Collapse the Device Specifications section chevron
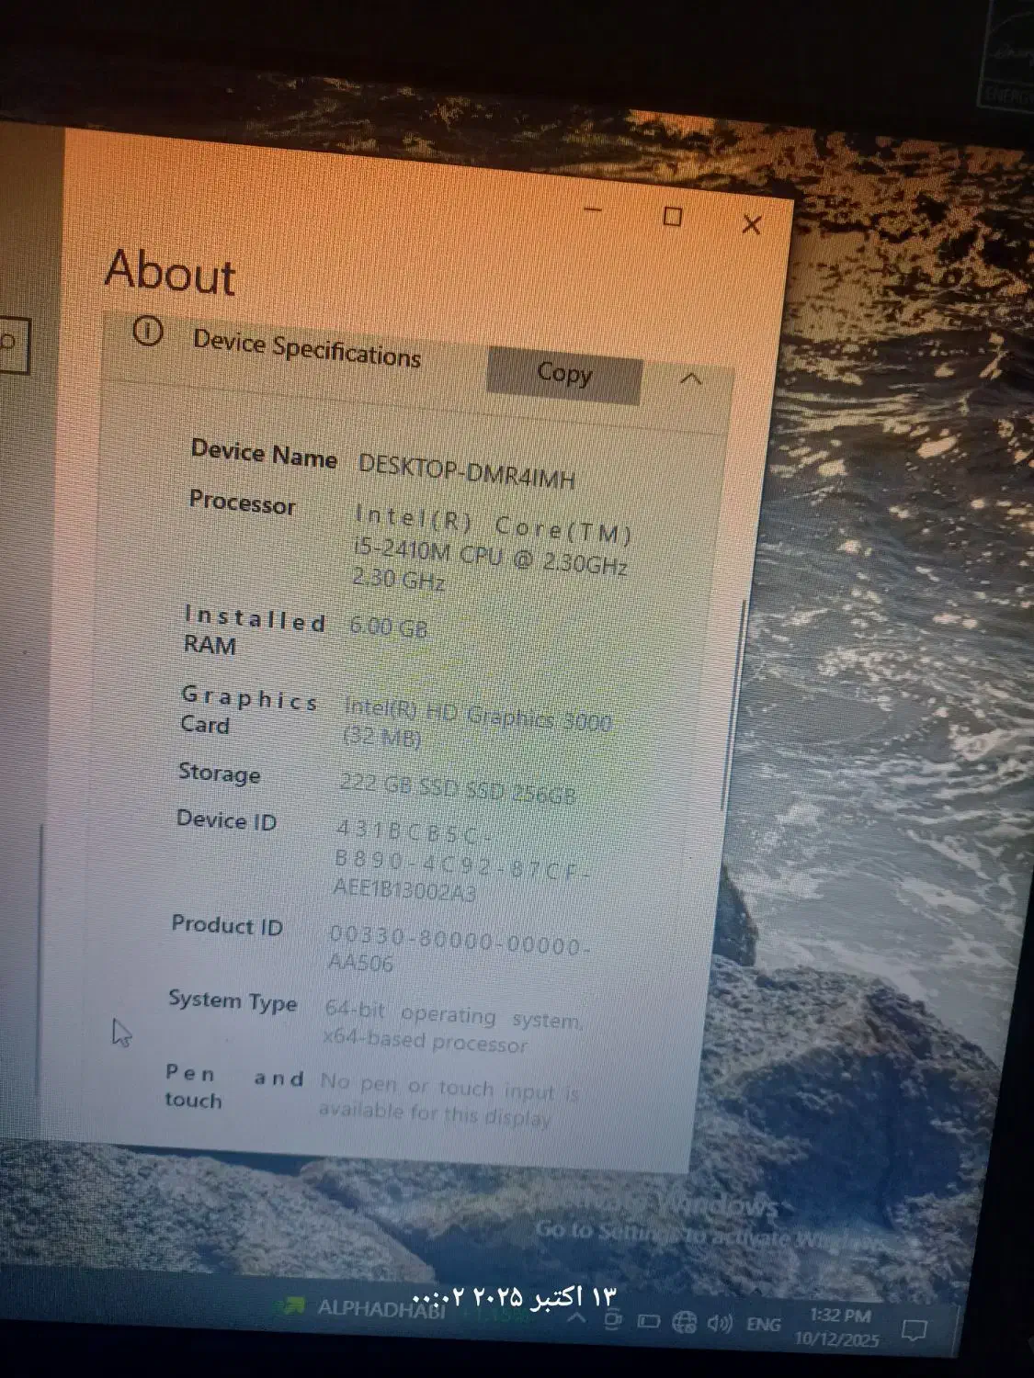 tap(691, 378)
